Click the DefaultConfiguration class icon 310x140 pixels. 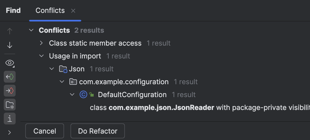pos(83,95)
